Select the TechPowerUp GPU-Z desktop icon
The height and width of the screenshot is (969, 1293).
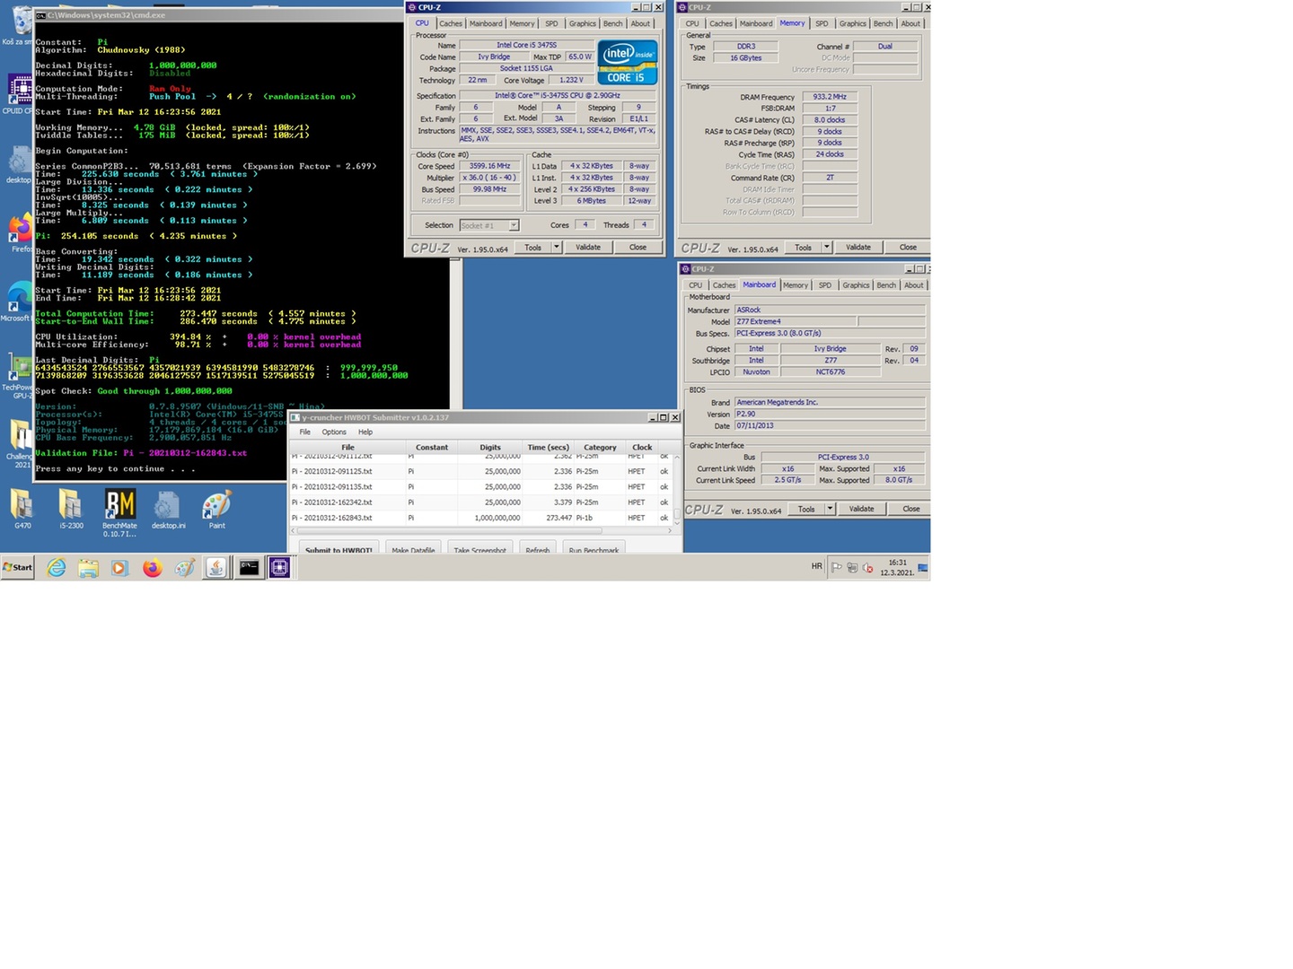(x=18, y=377)
